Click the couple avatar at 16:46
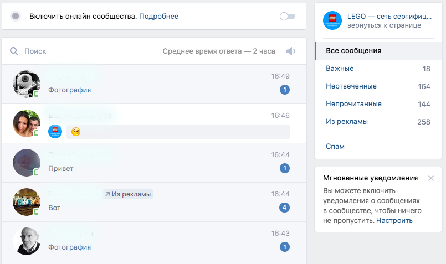Viewport: 446px width, 264px height. [27, 123]
